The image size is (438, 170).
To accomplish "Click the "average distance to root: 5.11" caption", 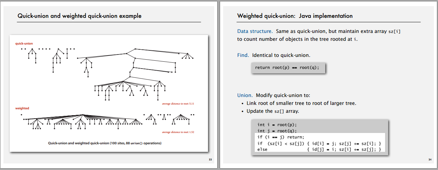I will point(180,103).
